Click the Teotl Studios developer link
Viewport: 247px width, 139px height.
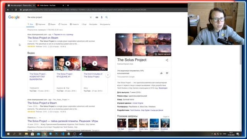(135, 110)
